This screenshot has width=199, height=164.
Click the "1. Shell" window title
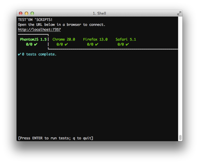pos(99,13)
